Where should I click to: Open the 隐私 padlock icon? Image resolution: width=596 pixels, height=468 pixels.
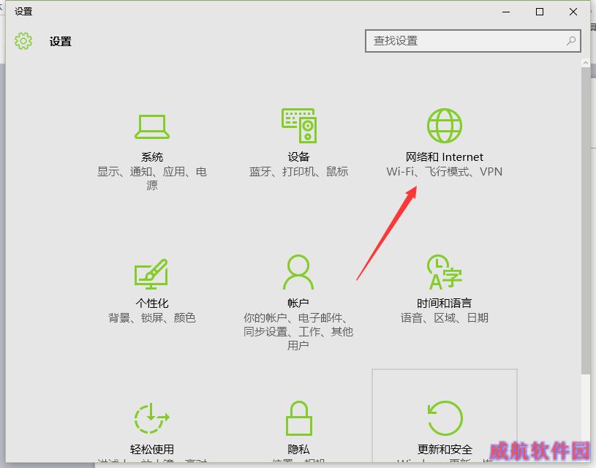coord(299,418)
